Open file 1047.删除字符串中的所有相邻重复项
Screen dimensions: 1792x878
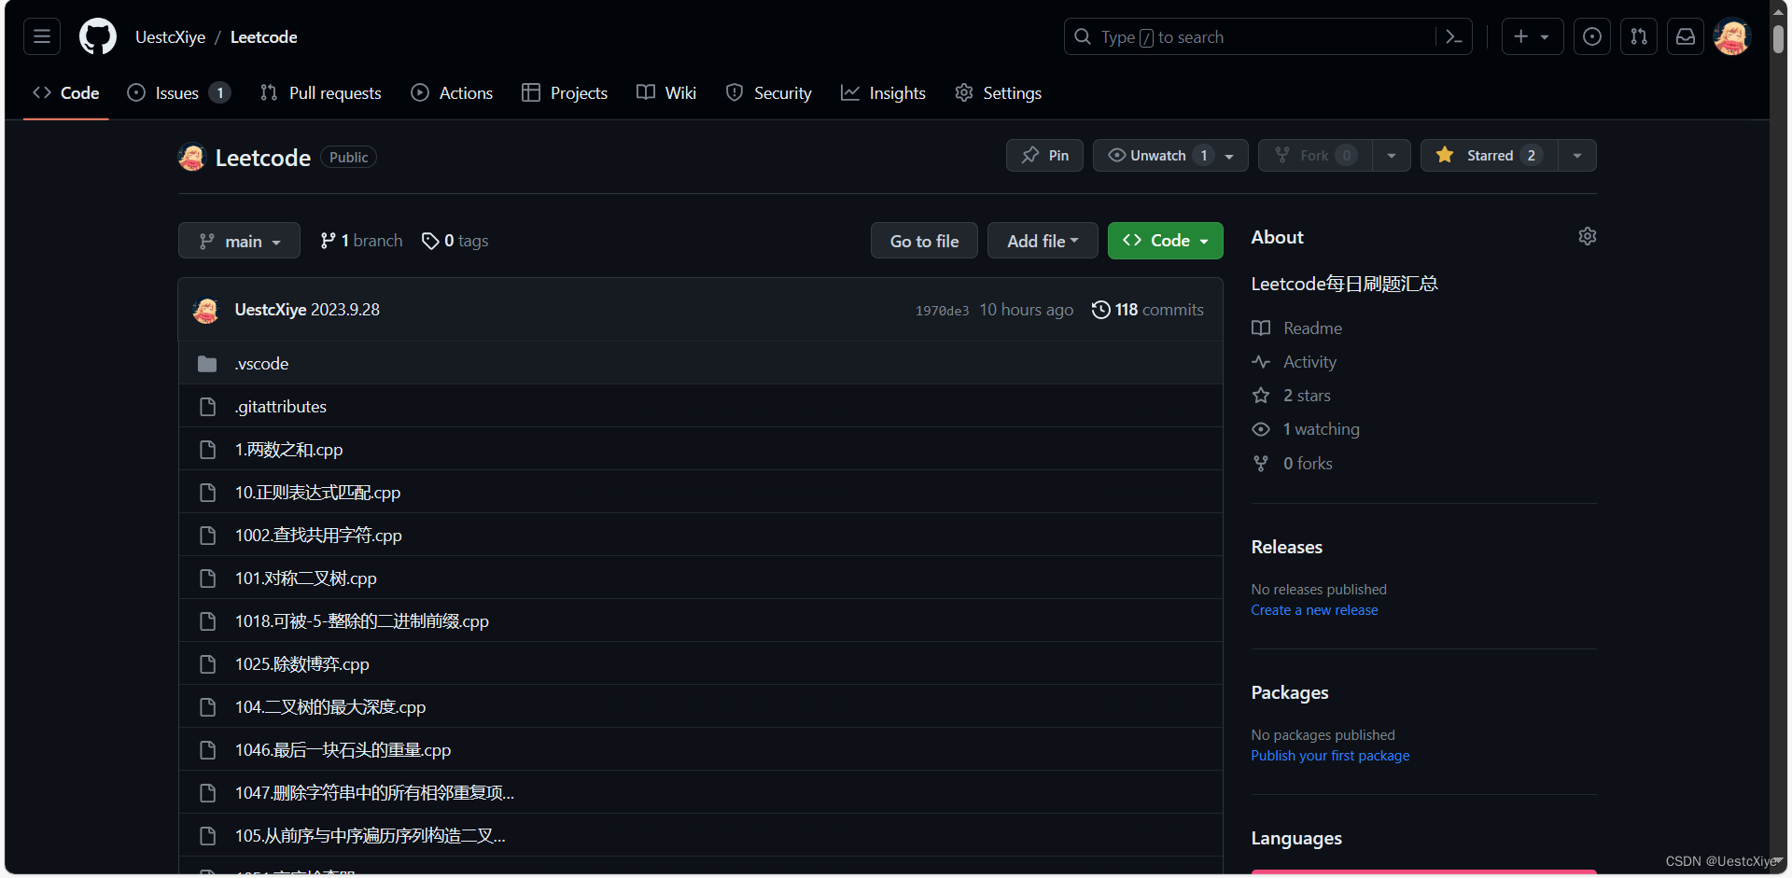point(374,793)
